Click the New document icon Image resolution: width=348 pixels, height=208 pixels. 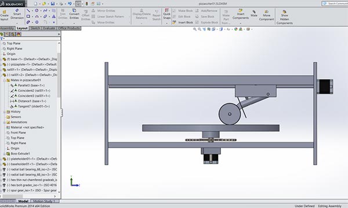[x=36, y=3]
